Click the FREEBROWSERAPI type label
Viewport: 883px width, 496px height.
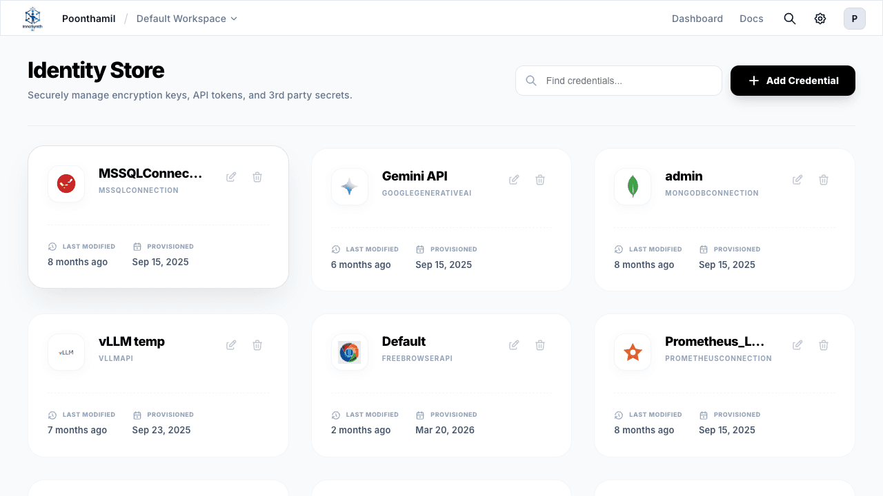click(417, 359)
